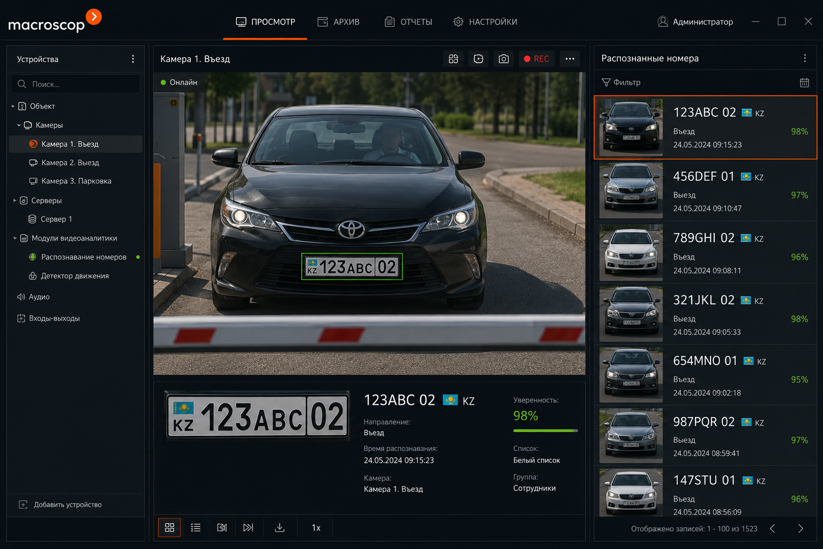
Task: Click the Macroscop logo
Action: pos(55,21)
